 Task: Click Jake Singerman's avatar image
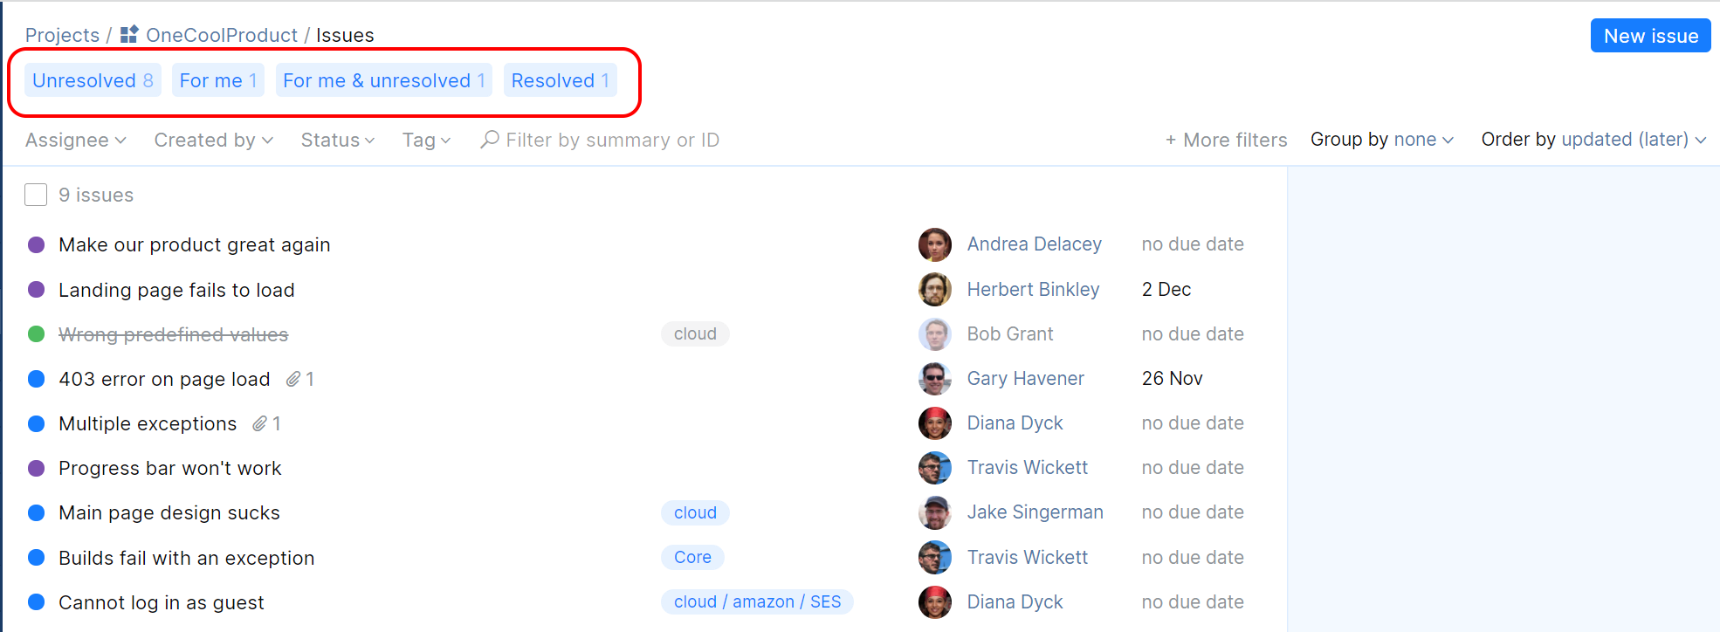[x=934, y=512]
